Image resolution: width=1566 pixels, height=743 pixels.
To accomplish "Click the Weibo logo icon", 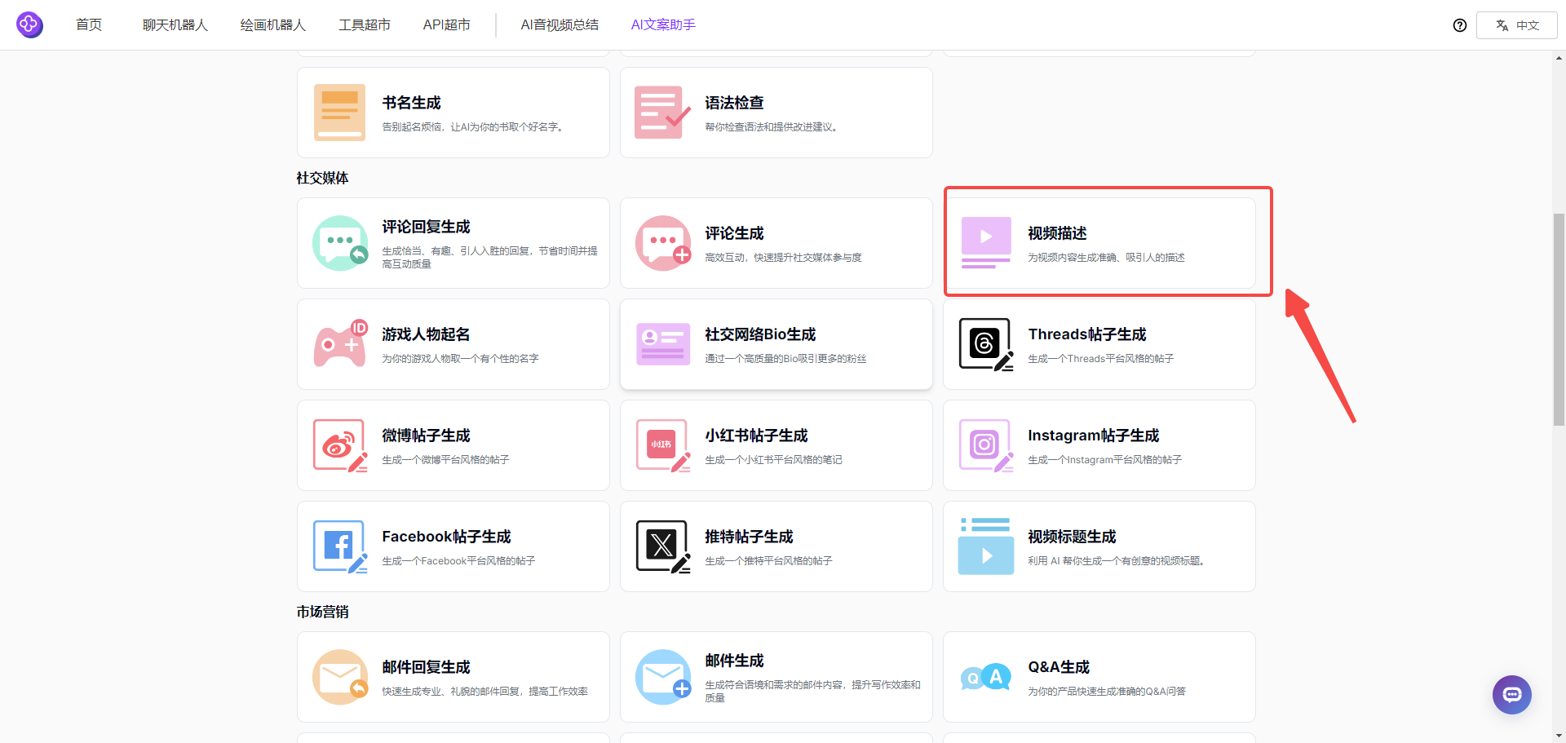I will tap(340, 445).
